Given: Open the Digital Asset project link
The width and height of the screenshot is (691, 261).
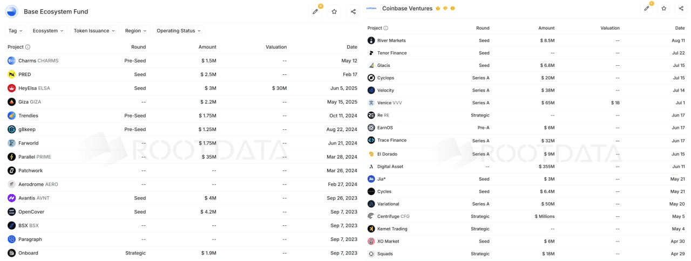Looking at the screenshot, I should [390, 167].
